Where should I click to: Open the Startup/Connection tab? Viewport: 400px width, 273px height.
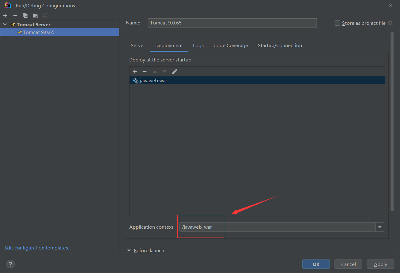[280, 45]
